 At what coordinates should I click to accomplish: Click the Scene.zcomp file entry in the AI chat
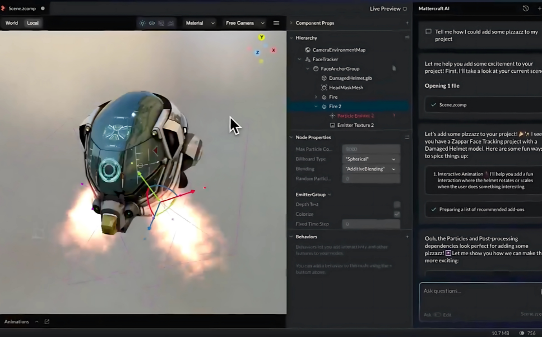452,103
